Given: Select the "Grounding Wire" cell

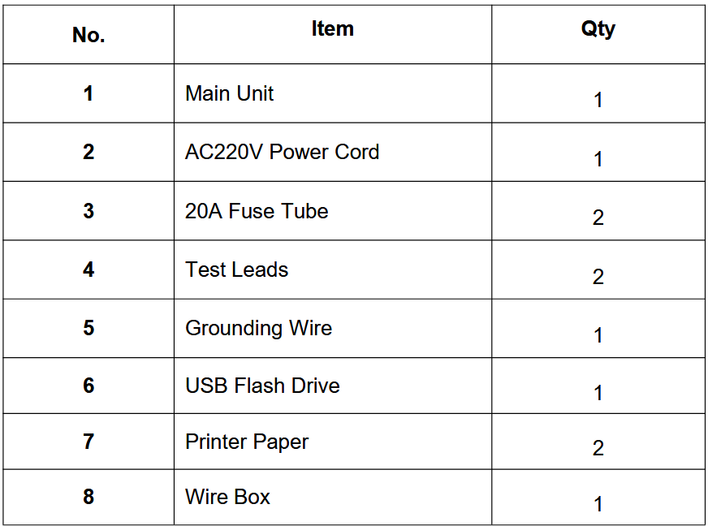Looking at the screenshot, I should tap(258, 328).
